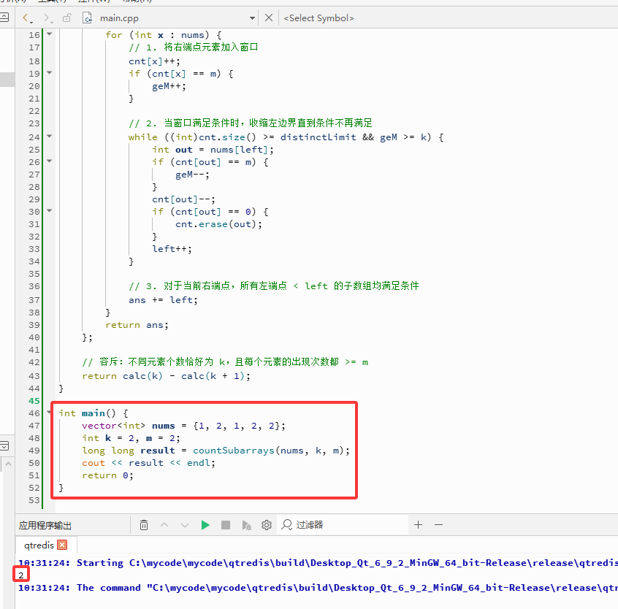Toggle the file read-only lock icon
This screenshot has width=618, height=609.
[67, 18]
